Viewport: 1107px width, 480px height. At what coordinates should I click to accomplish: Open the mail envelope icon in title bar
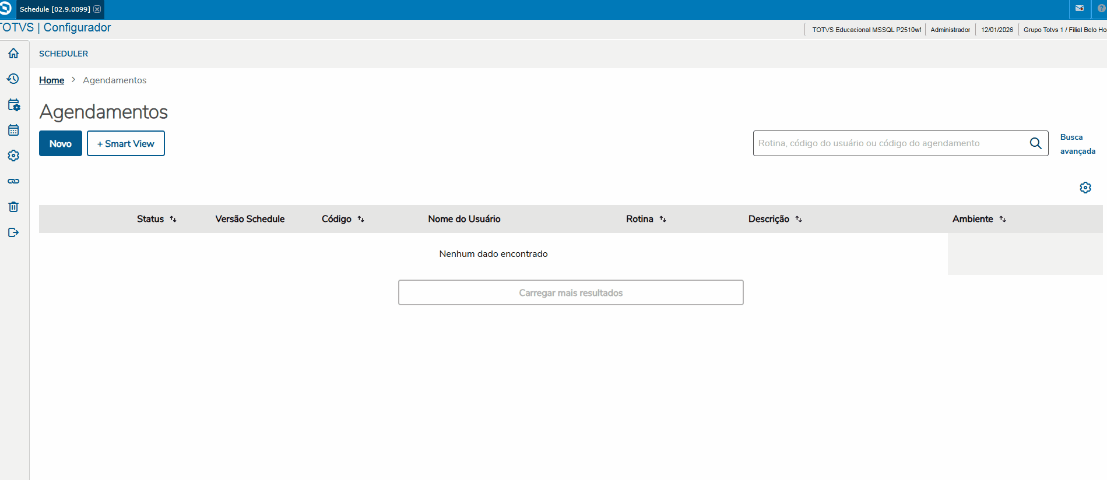pyautogui.click(x=1080, y=8)
